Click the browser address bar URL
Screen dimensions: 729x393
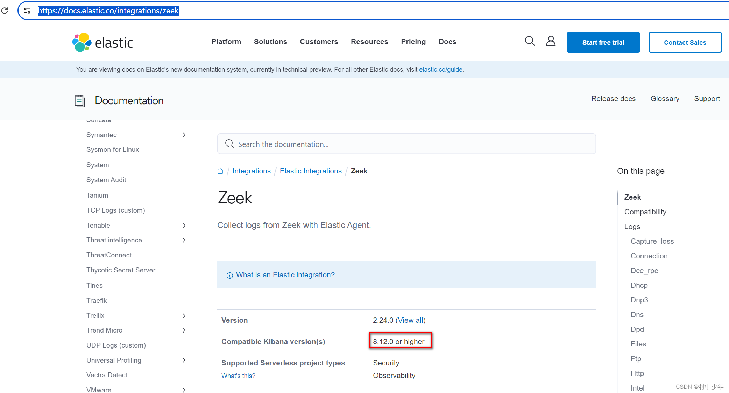pyautogui.click(x=108, y=11)
